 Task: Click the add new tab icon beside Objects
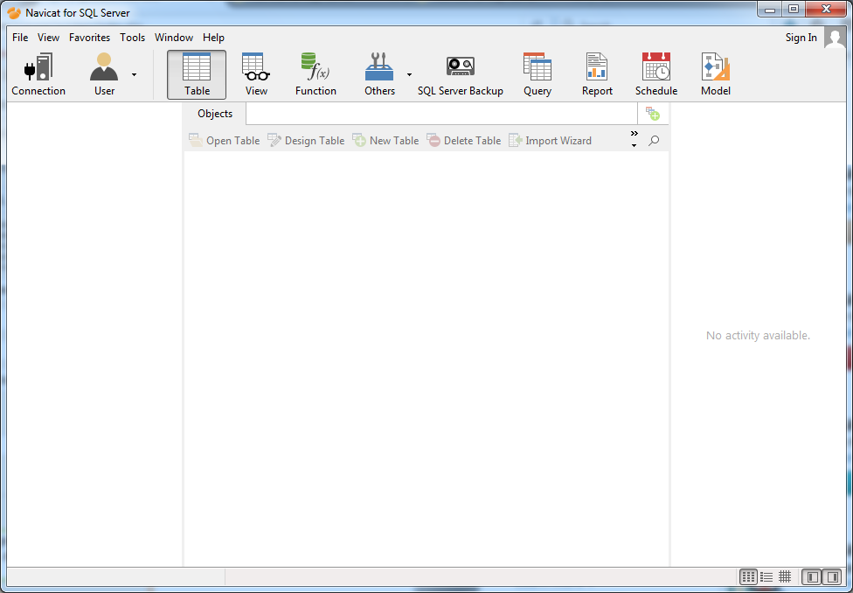(653, 114)
